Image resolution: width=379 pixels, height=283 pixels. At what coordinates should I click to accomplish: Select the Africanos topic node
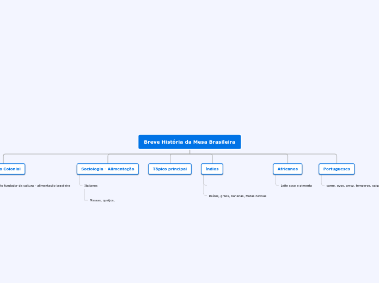288,169
